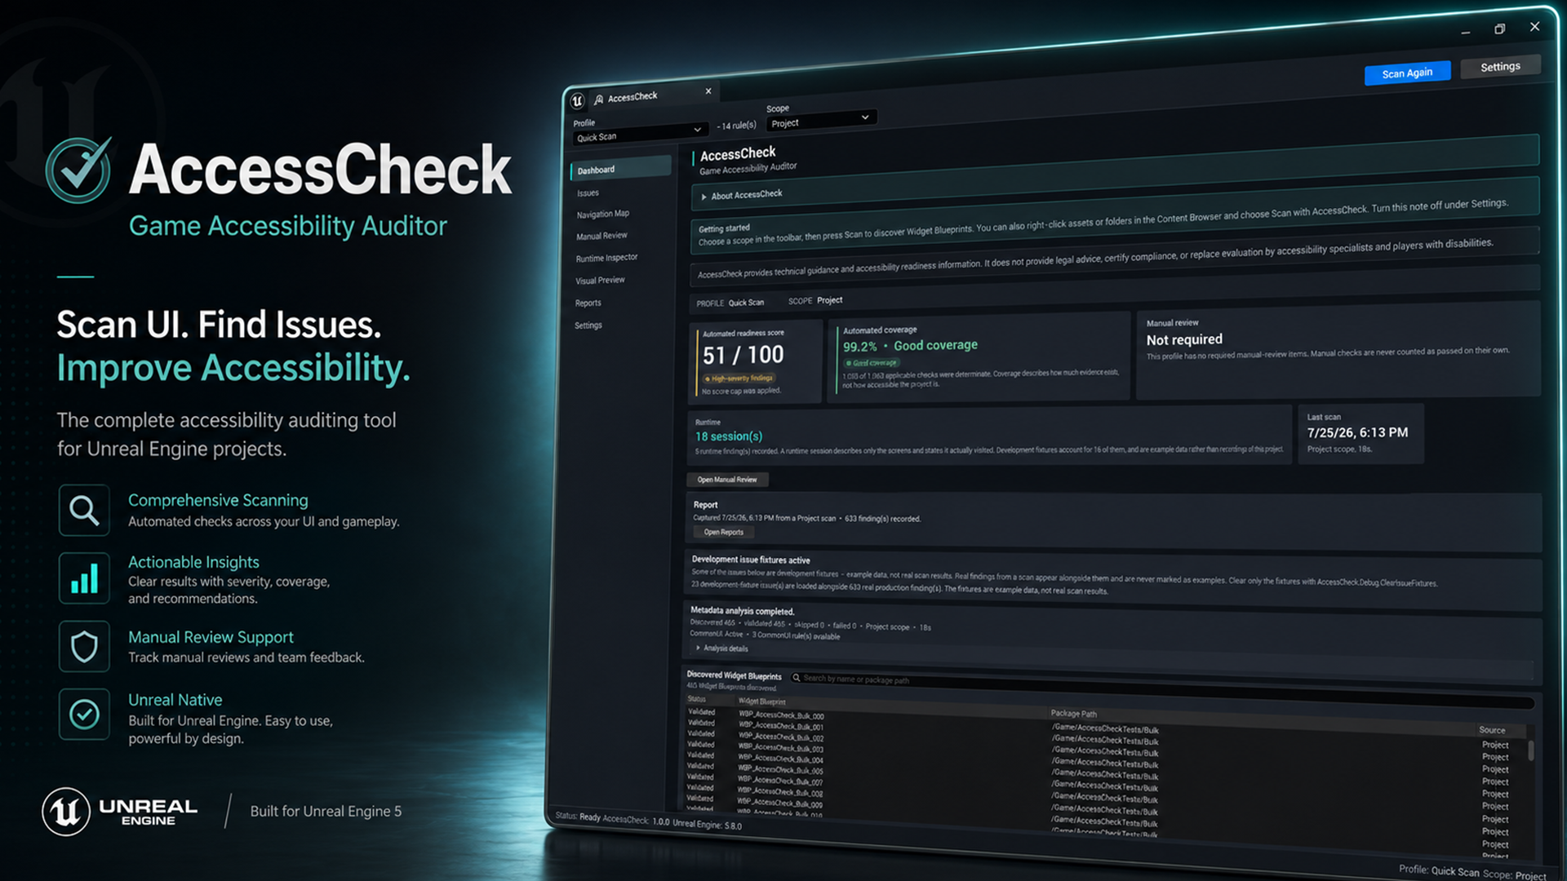Click the Actionable Insights bar chart icon

tap(84, 578)
